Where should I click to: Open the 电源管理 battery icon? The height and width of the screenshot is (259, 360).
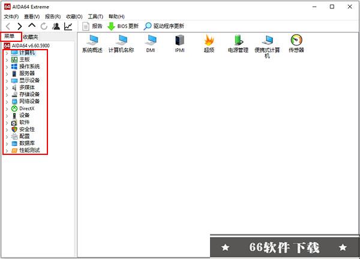click(x=238, y=44)
